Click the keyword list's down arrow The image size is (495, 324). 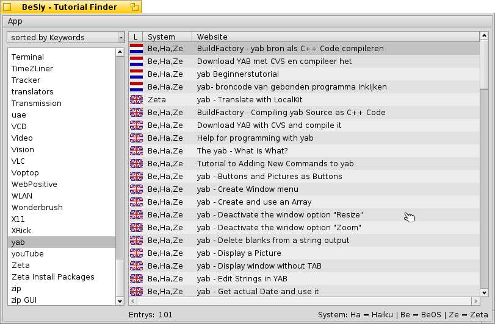120,301
